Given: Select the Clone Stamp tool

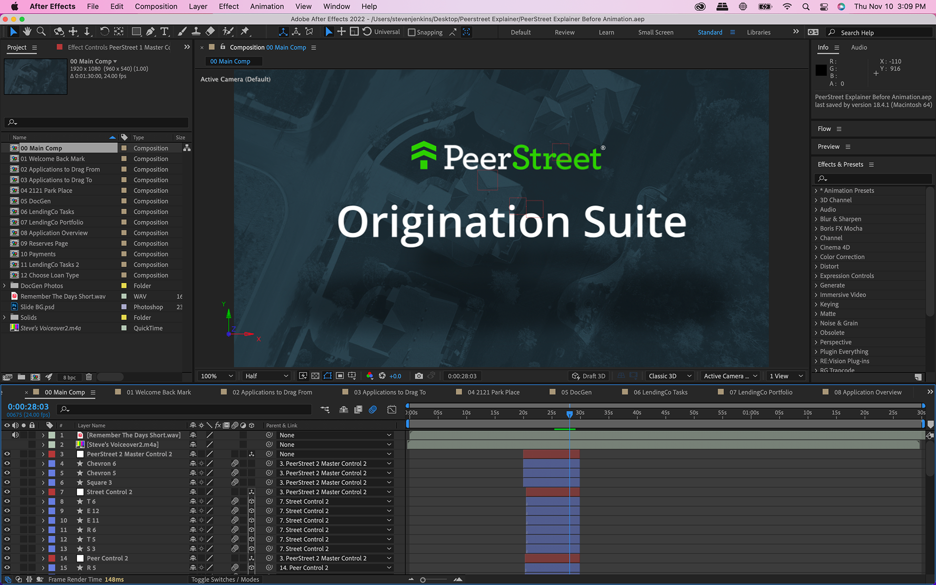Looking at the screenshot, I should pos(196,32).
